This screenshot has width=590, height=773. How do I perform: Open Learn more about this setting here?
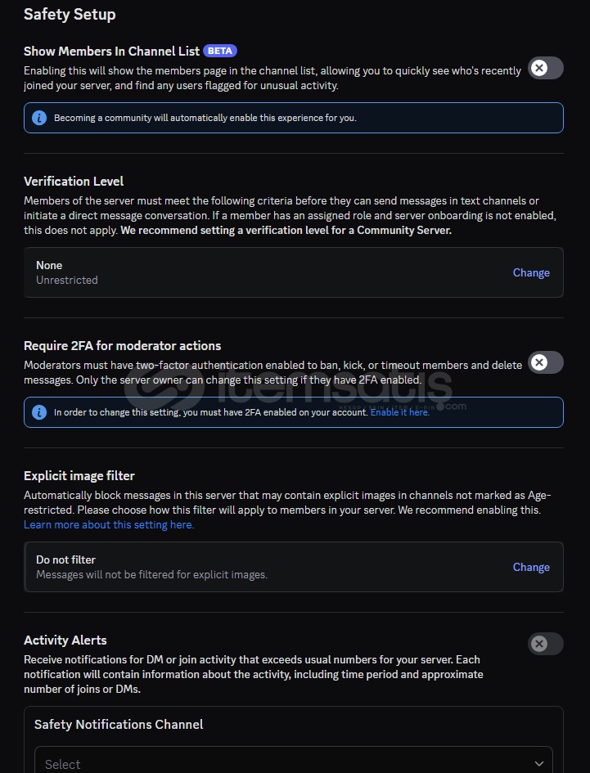(x=109, y=524)
